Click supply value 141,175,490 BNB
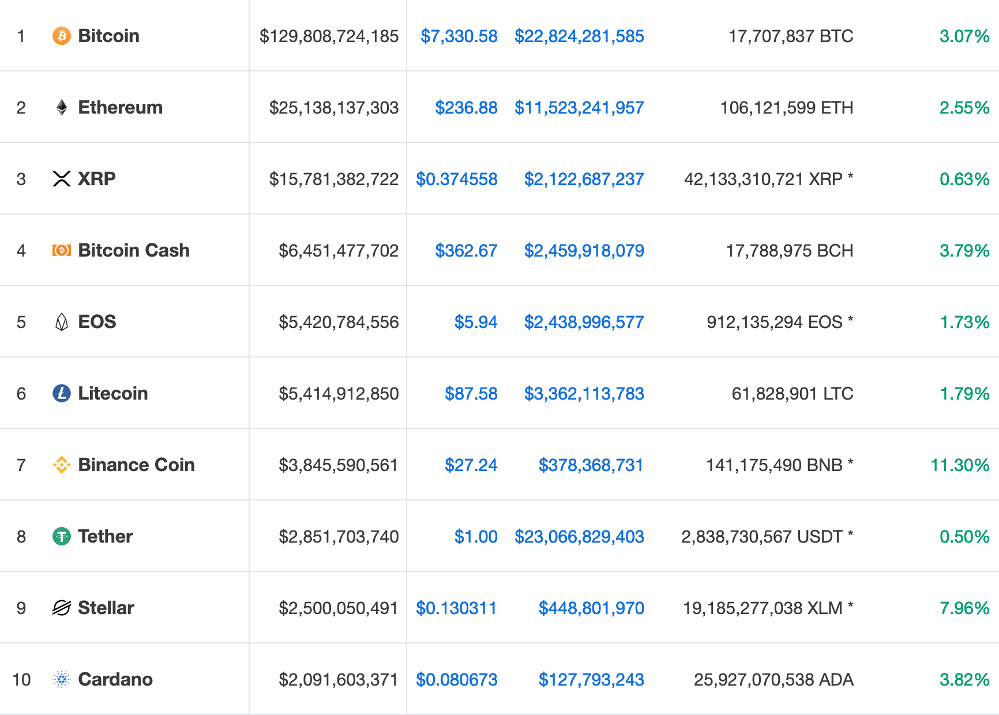 [x=775, y=465]
